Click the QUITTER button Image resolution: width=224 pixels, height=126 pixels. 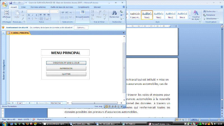[x=66, y=74]
